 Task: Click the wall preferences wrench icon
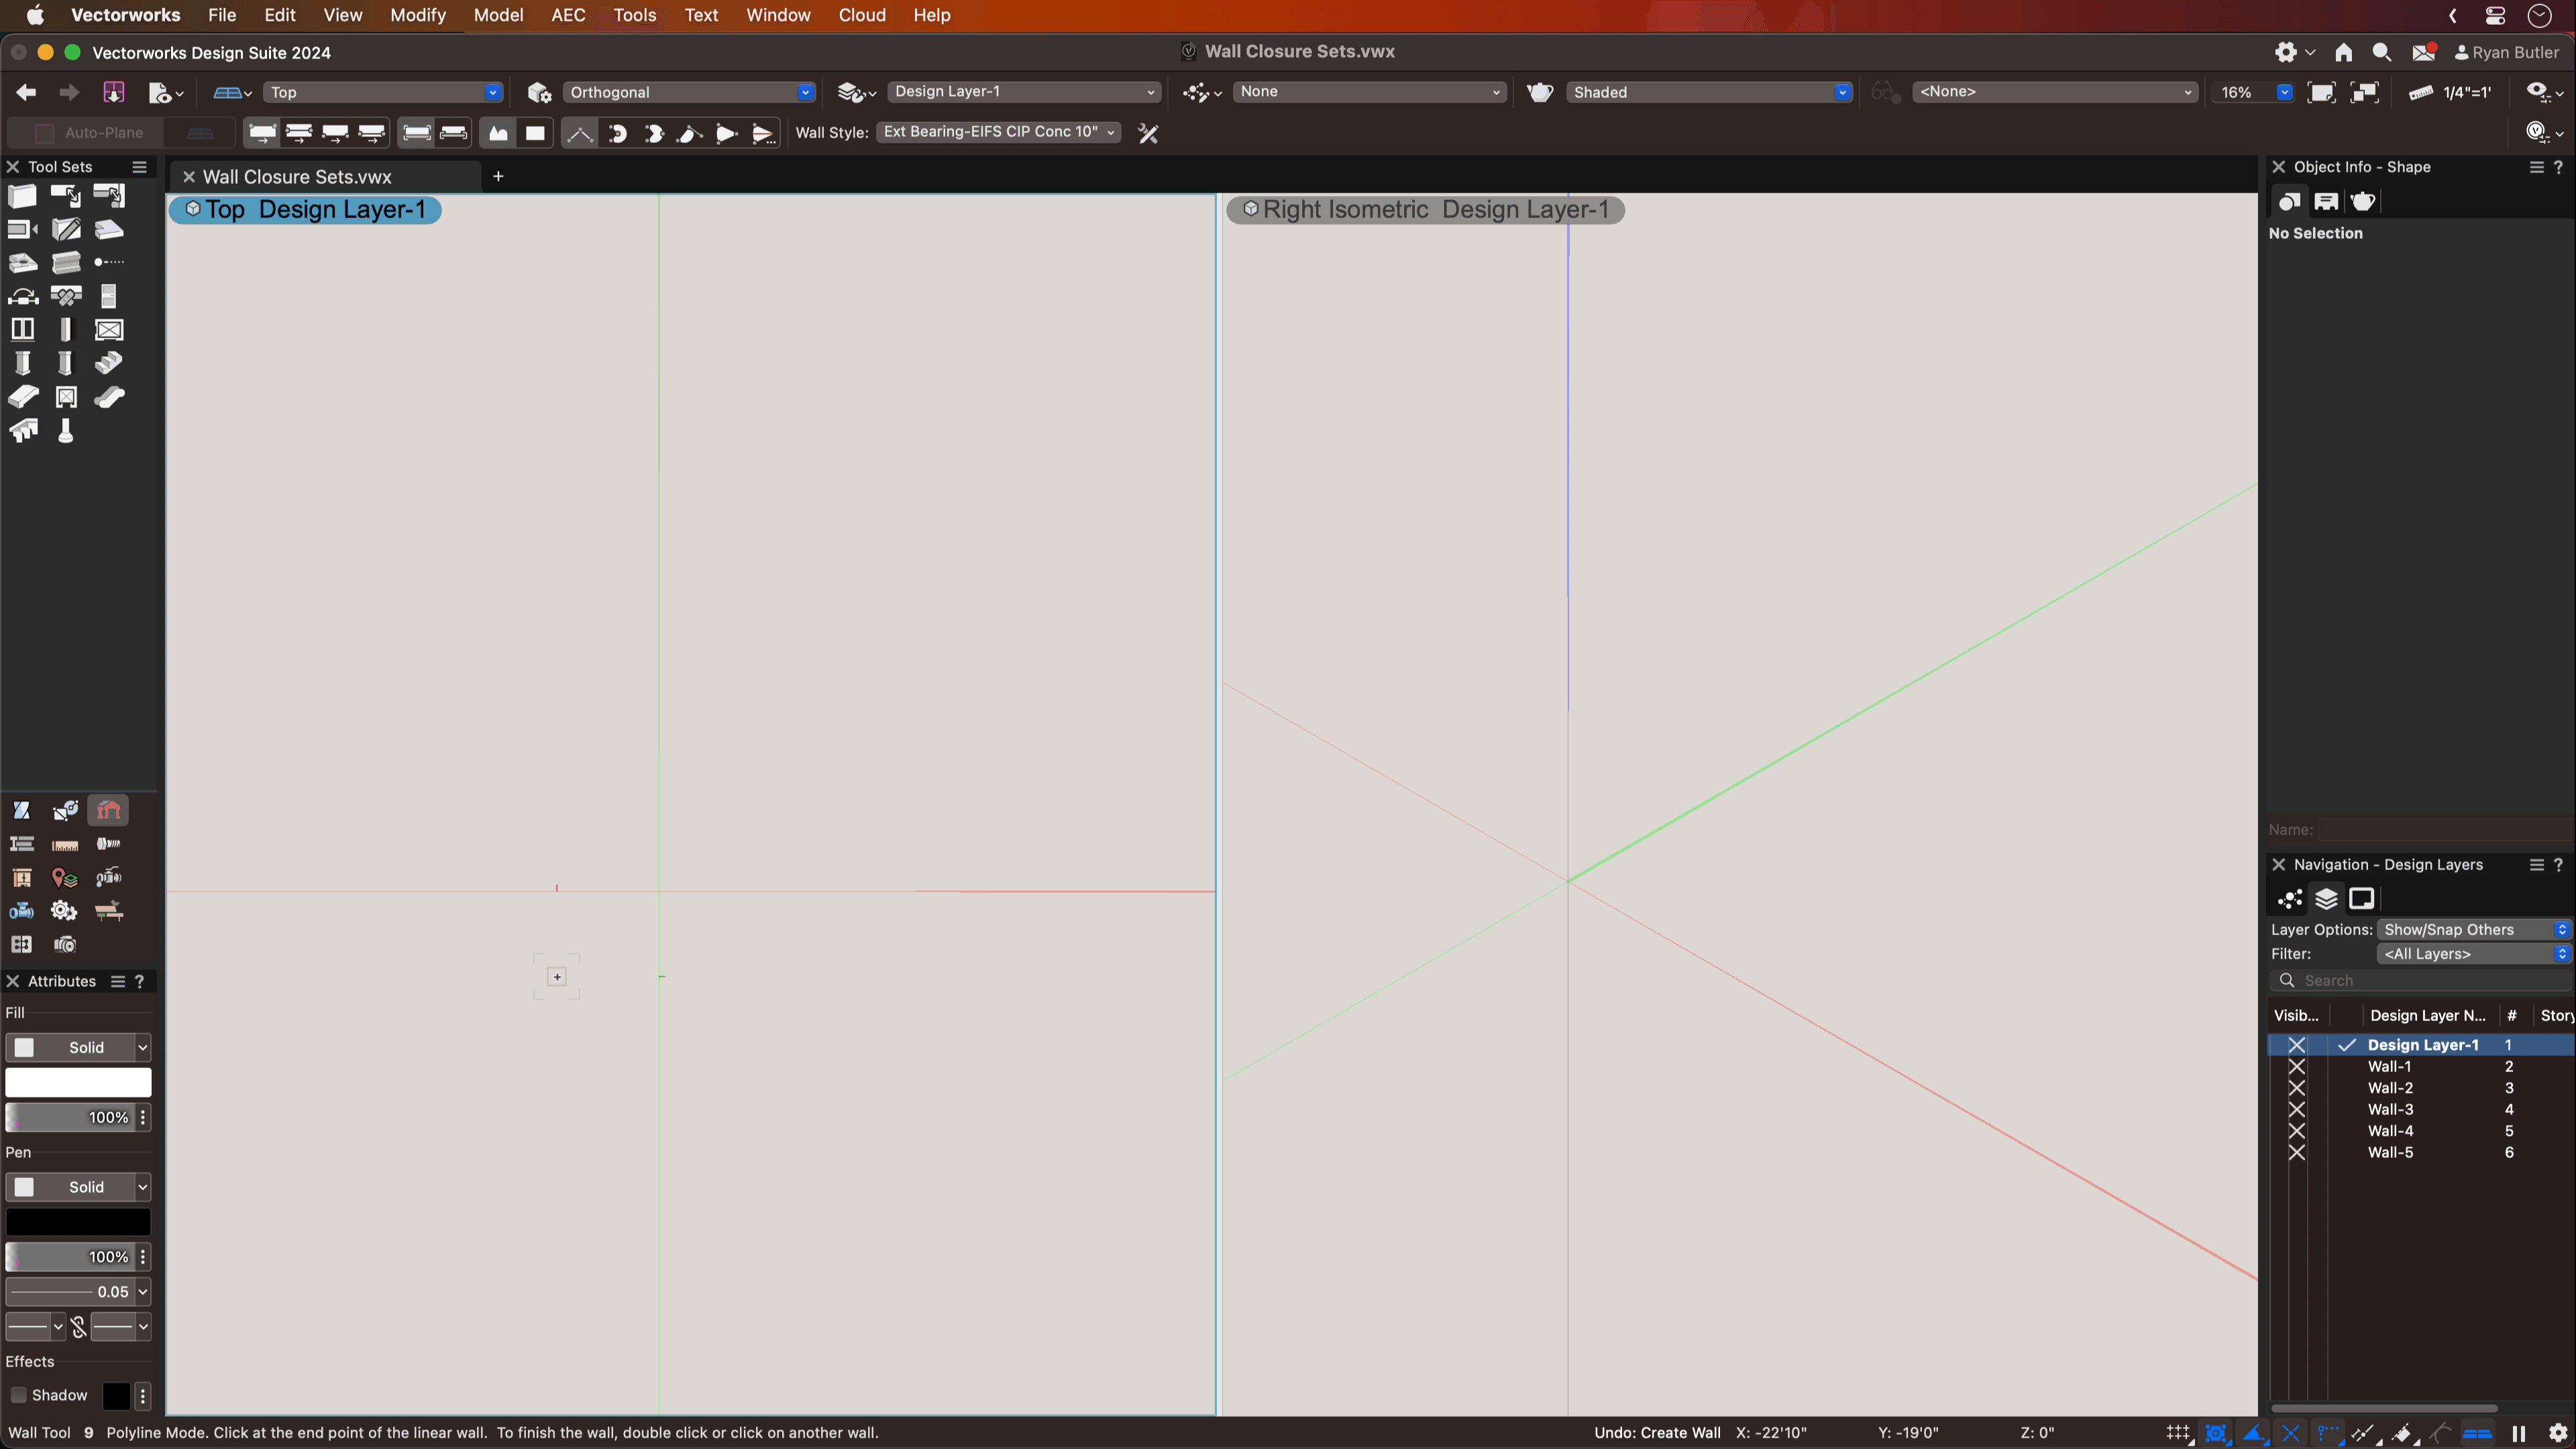1148,133
